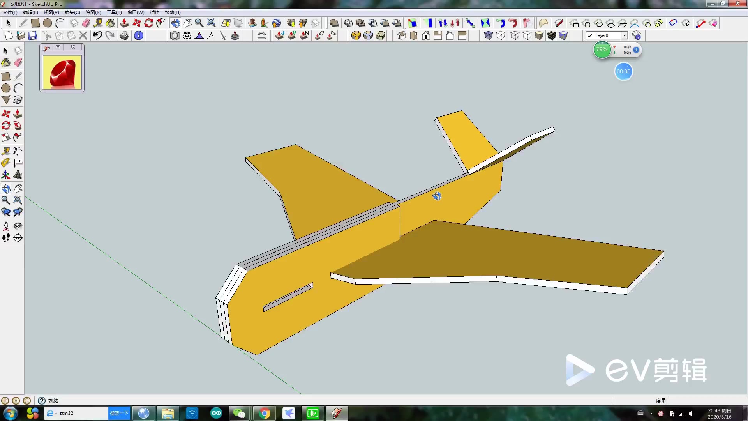Enable Monochrome style cube
This screenshot has height=421, width=748.
pyautogui.click(x=563, y=35)
